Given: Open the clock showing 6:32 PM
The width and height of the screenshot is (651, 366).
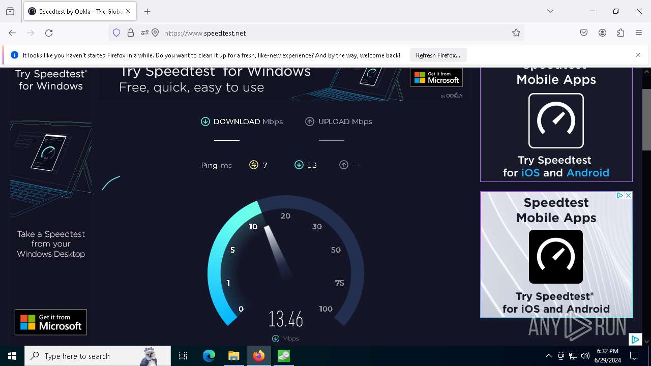Looking at the screenshot, I should click(608, 356).
